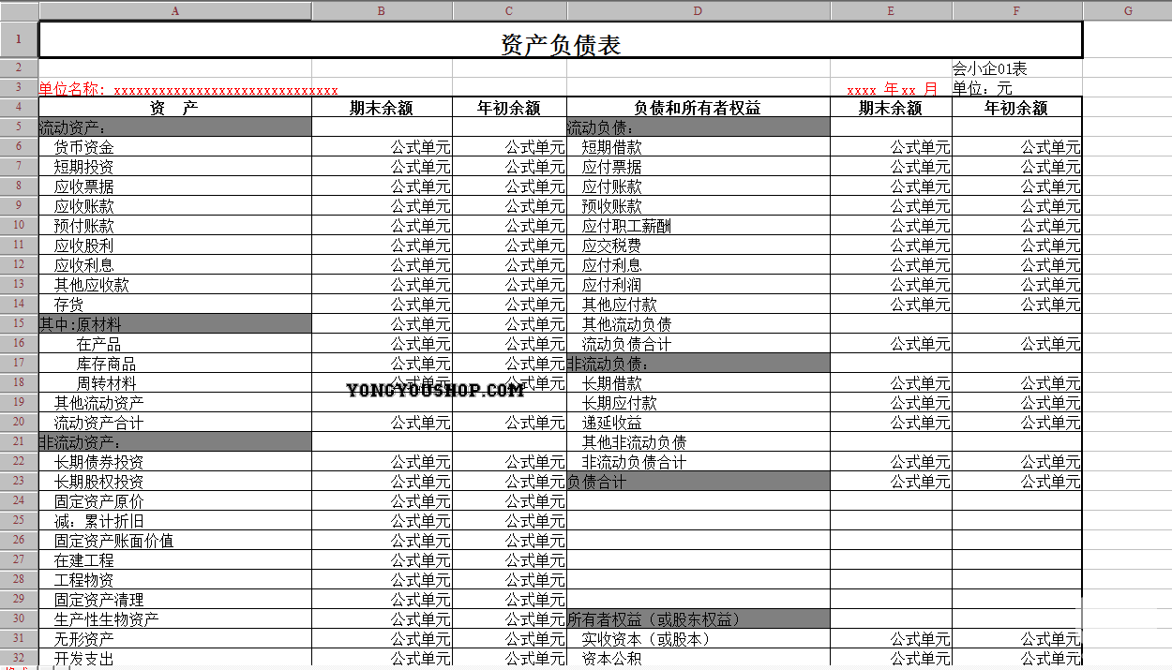Select the 库存商品 cell
This screenshot has height=670, width=1172.
(174, 363)
